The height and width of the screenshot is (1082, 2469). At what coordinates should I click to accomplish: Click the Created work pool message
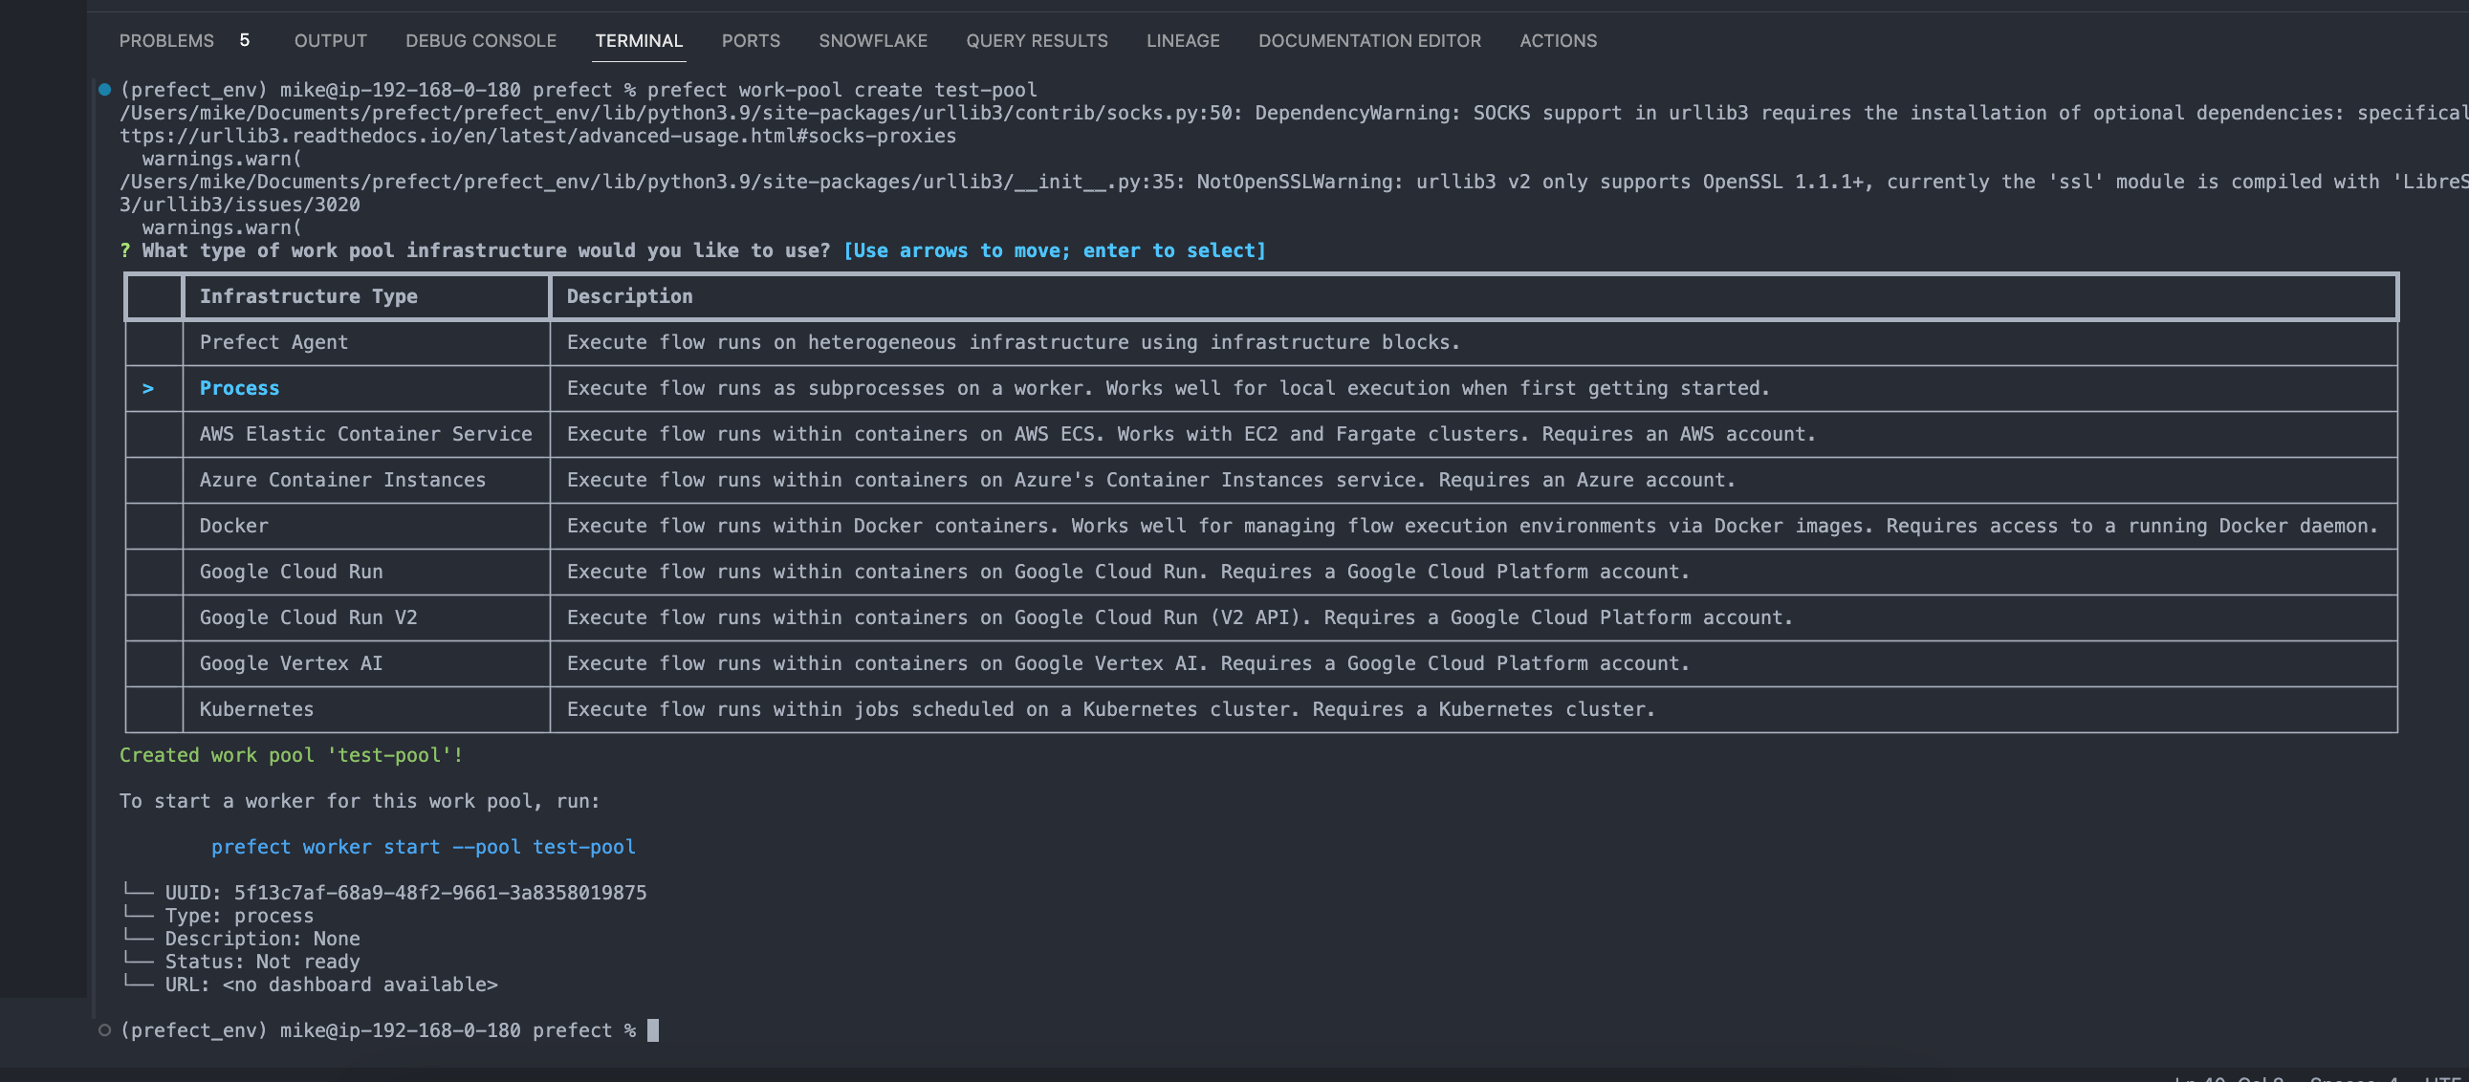point(292,755)
